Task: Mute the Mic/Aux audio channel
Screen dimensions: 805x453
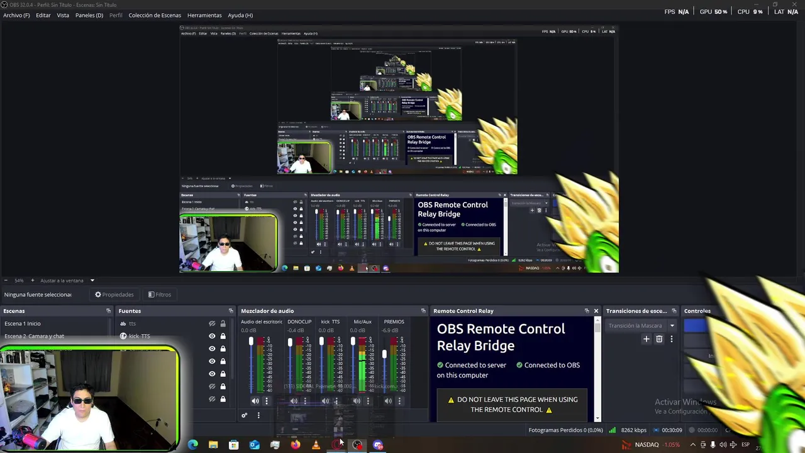Action: coord(357,401)
